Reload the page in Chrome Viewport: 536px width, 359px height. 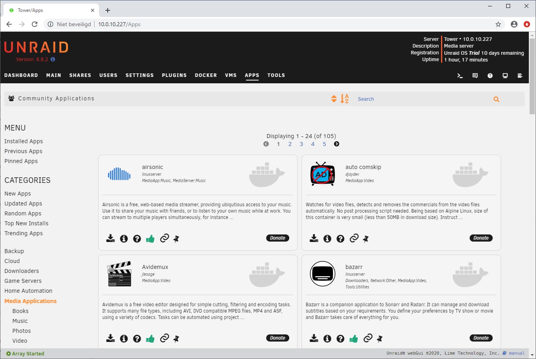35,24
